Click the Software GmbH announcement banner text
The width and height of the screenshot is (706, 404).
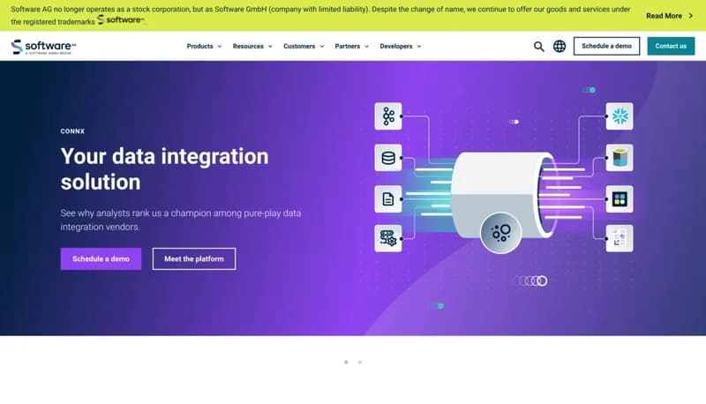320,15
